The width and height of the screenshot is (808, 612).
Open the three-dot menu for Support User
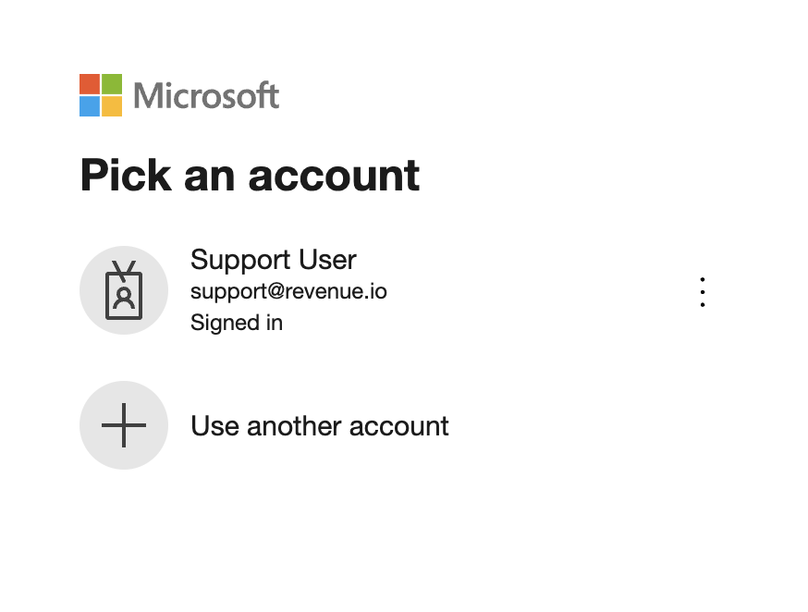[703, 291]
